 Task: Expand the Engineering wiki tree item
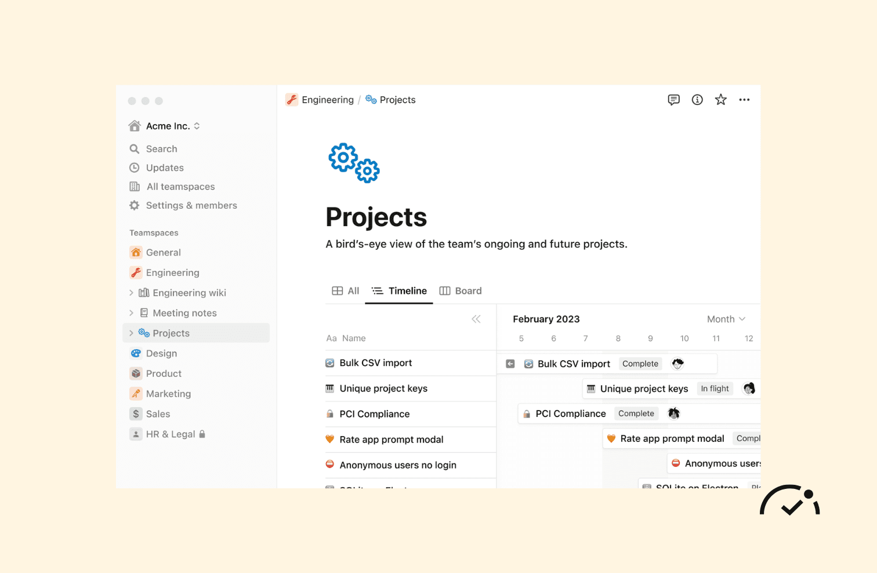point(131,293)
